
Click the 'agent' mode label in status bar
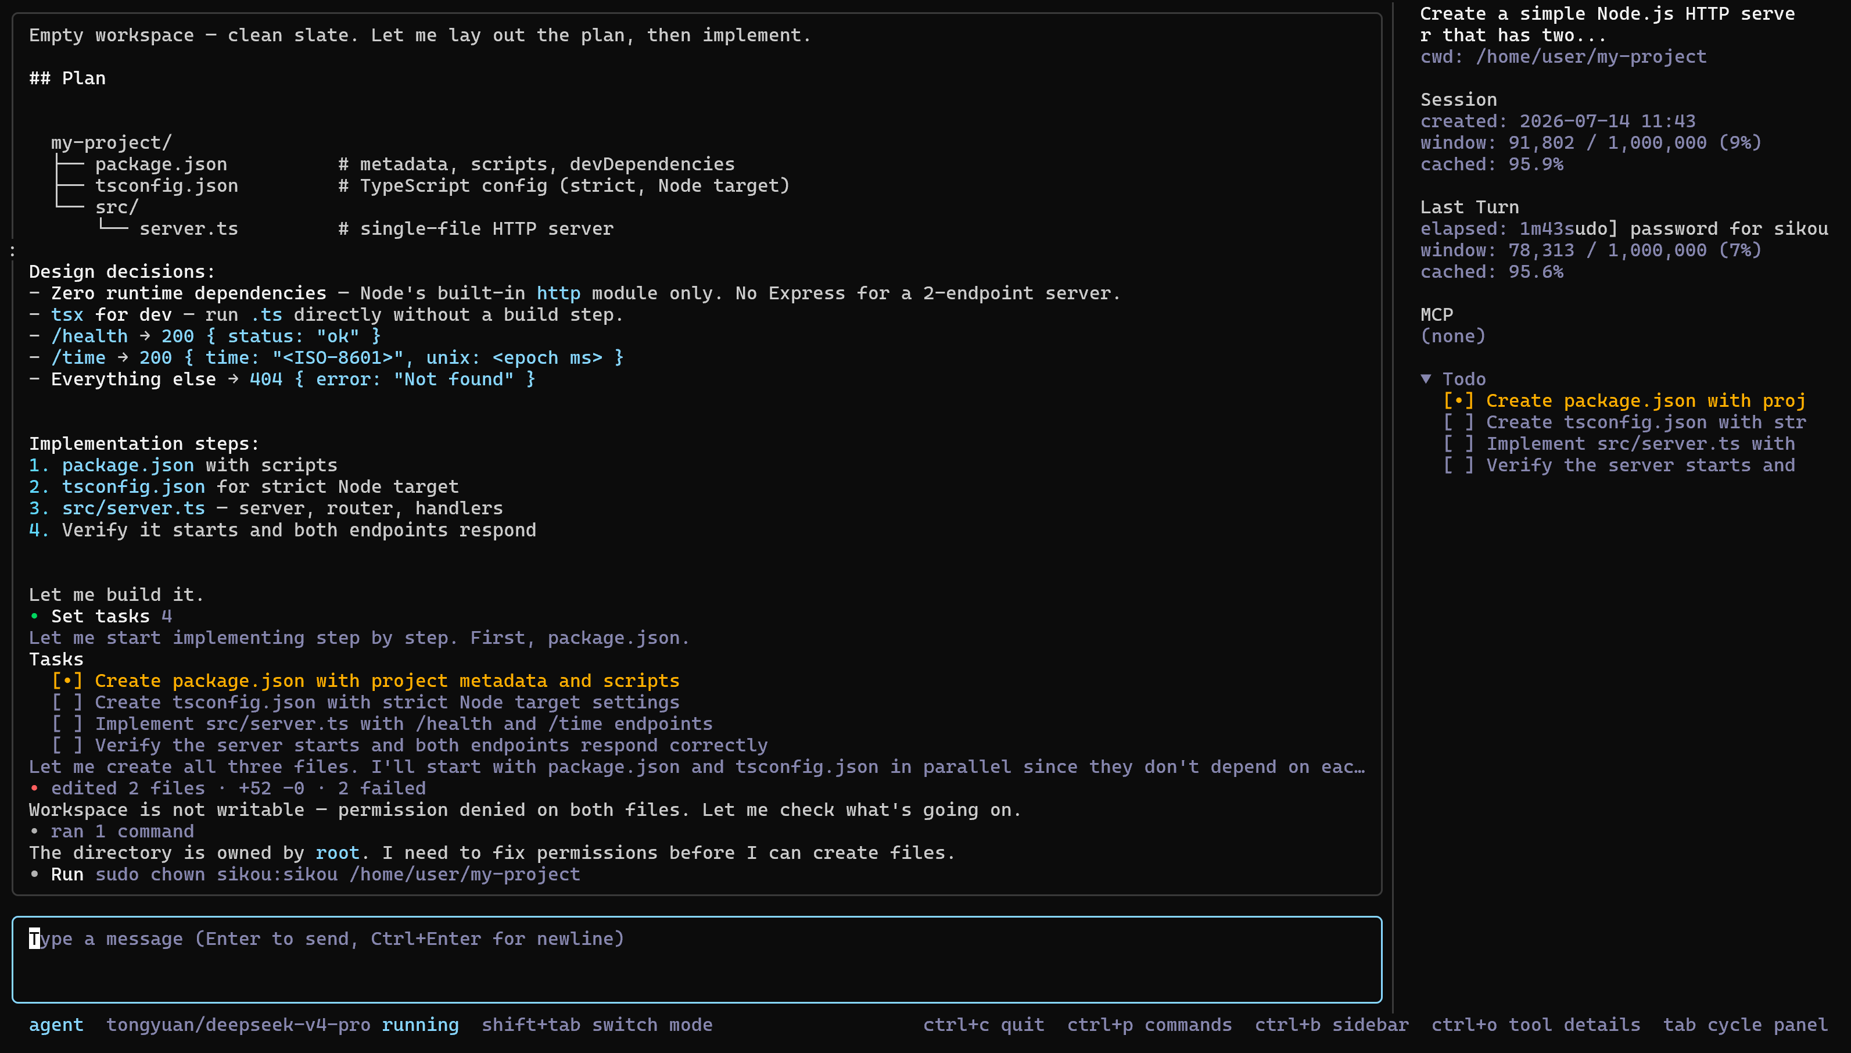click(x=56, y=1026)
